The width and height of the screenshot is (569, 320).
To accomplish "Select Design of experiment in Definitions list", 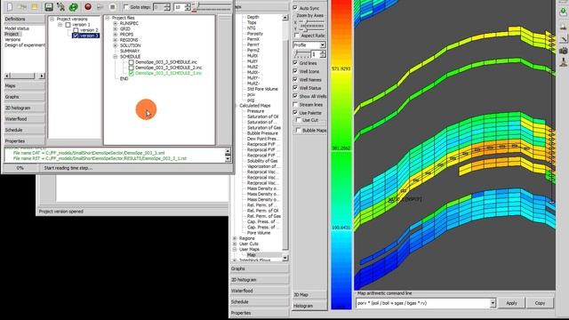I will coord(25,45).
